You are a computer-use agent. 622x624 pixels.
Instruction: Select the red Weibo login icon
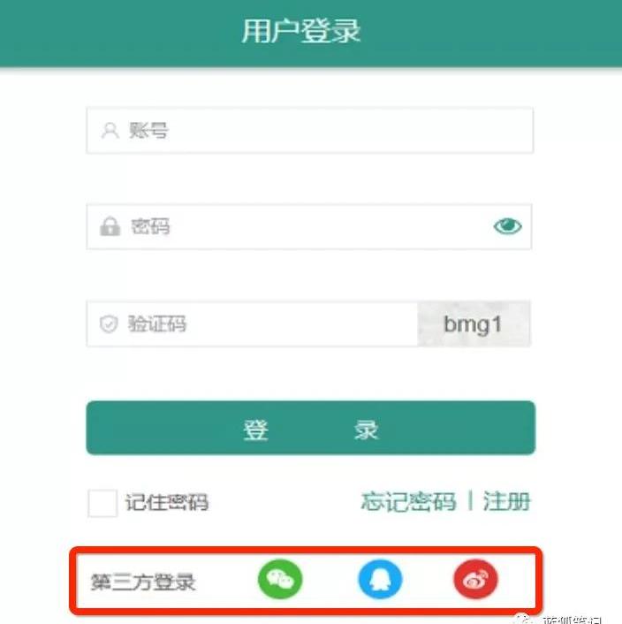pos(475,579)
